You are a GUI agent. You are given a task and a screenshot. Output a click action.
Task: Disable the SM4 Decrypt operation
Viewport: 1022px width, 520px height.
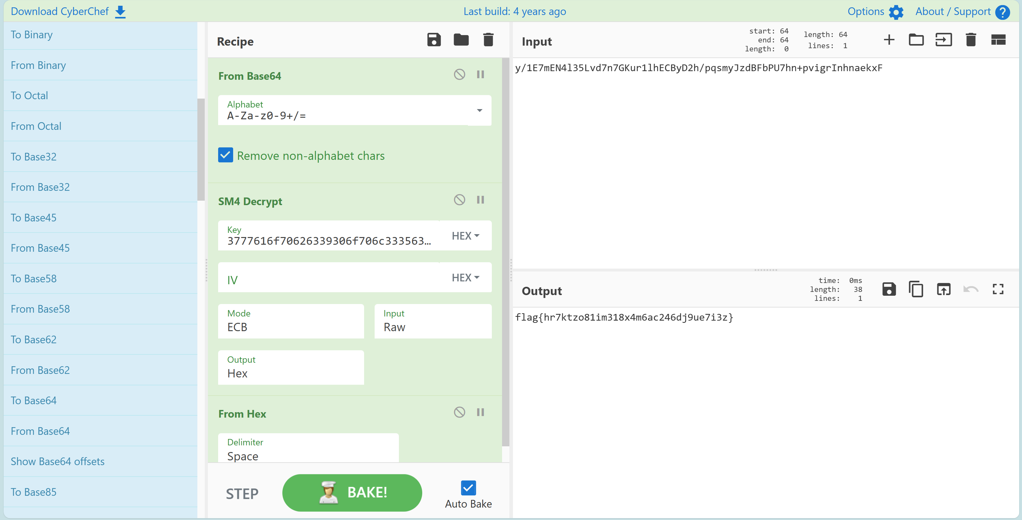point(460,200)
